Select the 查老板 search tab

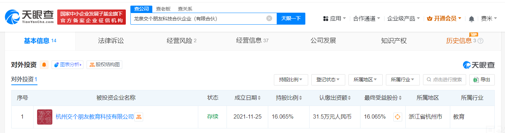point(163,9)
